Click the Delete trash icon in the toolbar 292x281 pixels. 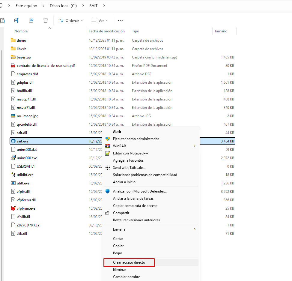tap(46, 20)
